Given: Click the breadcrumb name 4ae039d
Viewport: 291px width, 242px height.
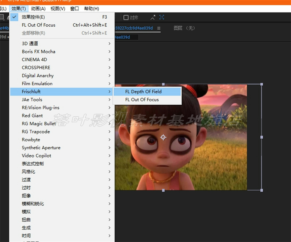Looking at the screenshot, I should (123, 37).
